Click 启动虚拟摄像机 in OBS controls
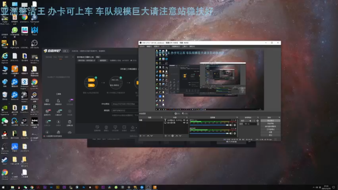This screenshot has width=338, height=190. (270, 126)
